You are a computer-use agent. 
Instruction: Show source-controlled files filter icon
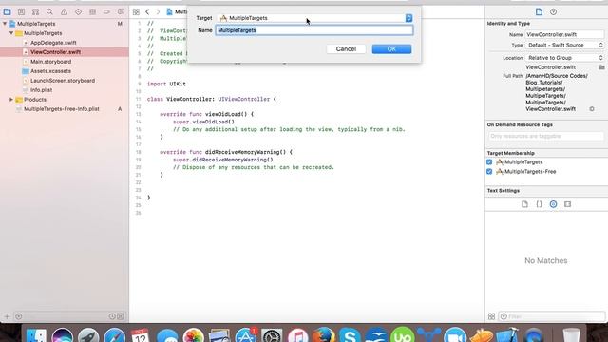tap(121, 316)
